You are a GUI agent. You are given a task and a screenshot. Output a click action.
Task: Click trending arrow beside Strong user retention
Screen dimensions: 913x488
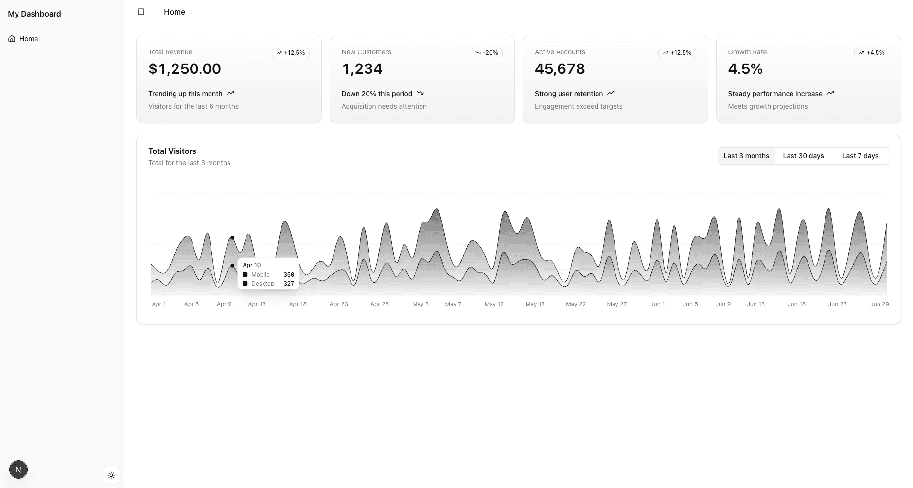[611, 93]
